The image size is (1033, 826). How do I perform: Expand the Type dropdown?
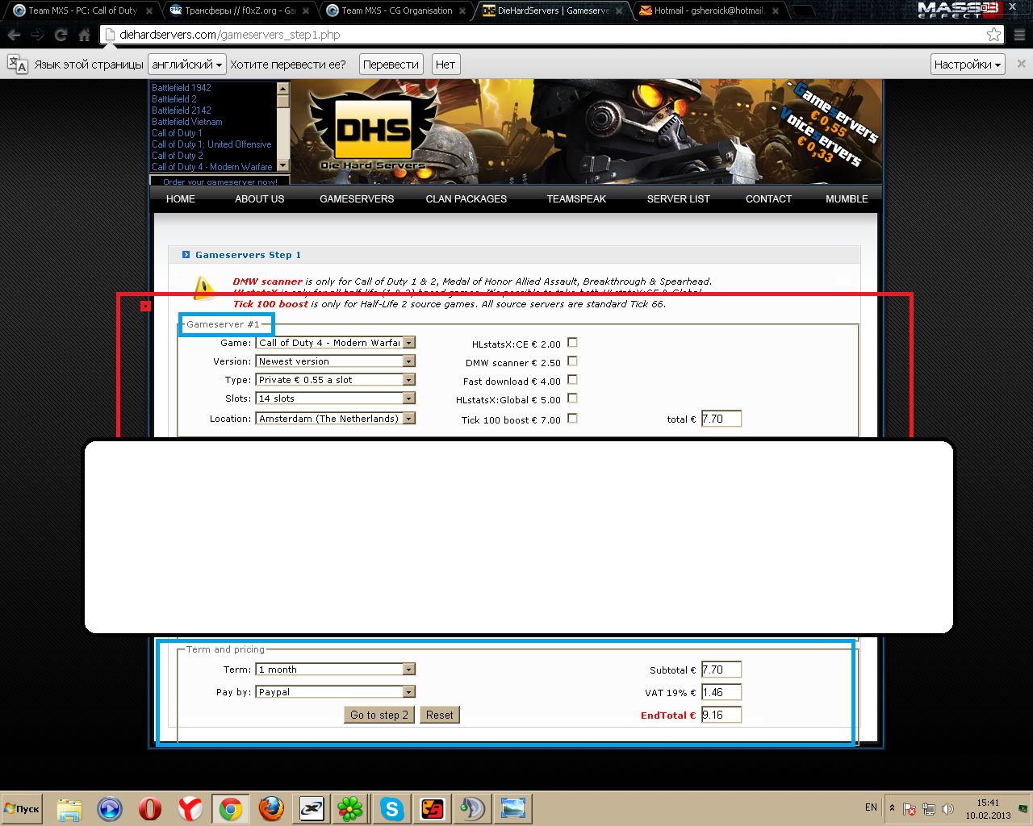335,380
